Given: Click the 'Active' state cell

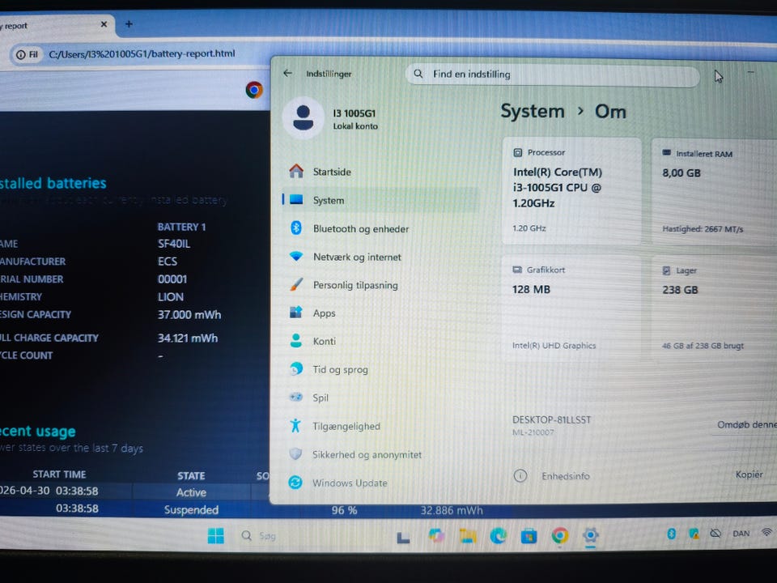Looking at the screenshot, I should click(x=191, y=492).
